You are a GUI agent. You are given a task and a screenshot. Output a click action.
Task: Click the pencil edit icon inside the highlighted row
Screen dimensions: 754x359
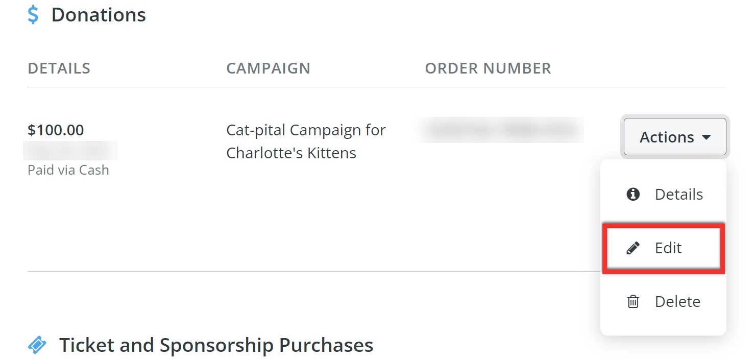[634, 248]
